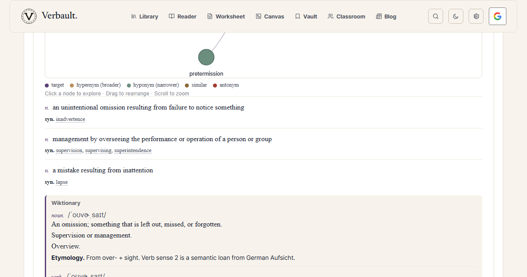Click the Etymology line
The height and width of the screenshot is (277, 527).
173,258
